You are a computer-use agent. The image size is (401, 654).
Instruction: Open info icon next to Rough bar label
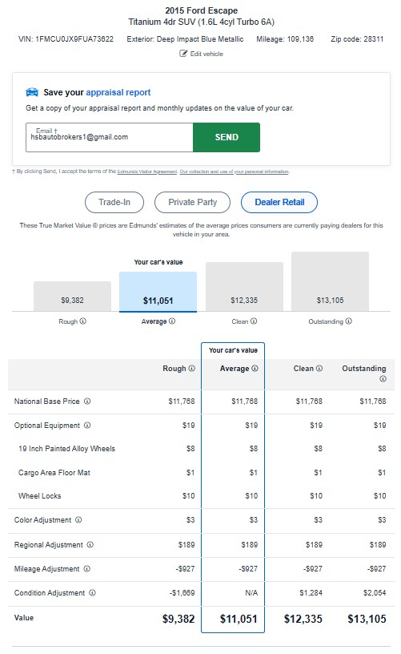point(83,321)
